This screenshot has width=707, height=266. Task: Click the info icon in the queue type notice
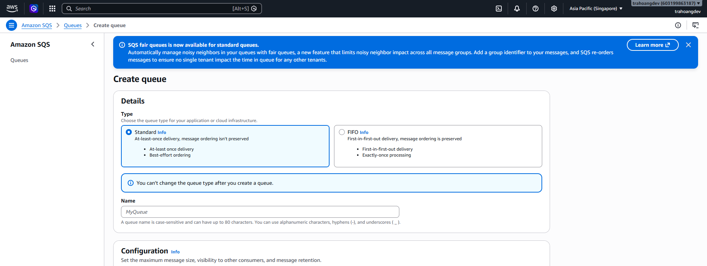[131, 183]
